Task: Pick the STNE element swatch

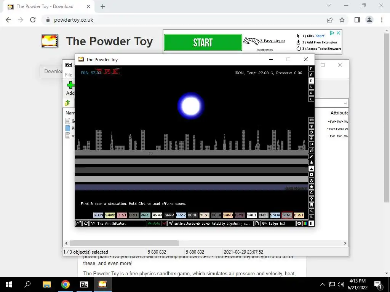Action: [x=287, y=215]
